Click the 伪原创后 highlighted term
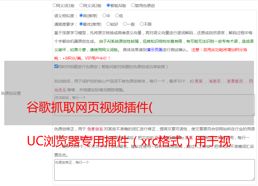 (95, 129)
